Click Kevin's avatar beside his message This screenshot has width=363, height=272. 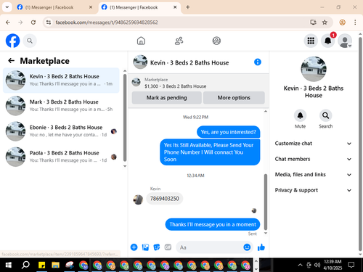[x=138, y=199]
